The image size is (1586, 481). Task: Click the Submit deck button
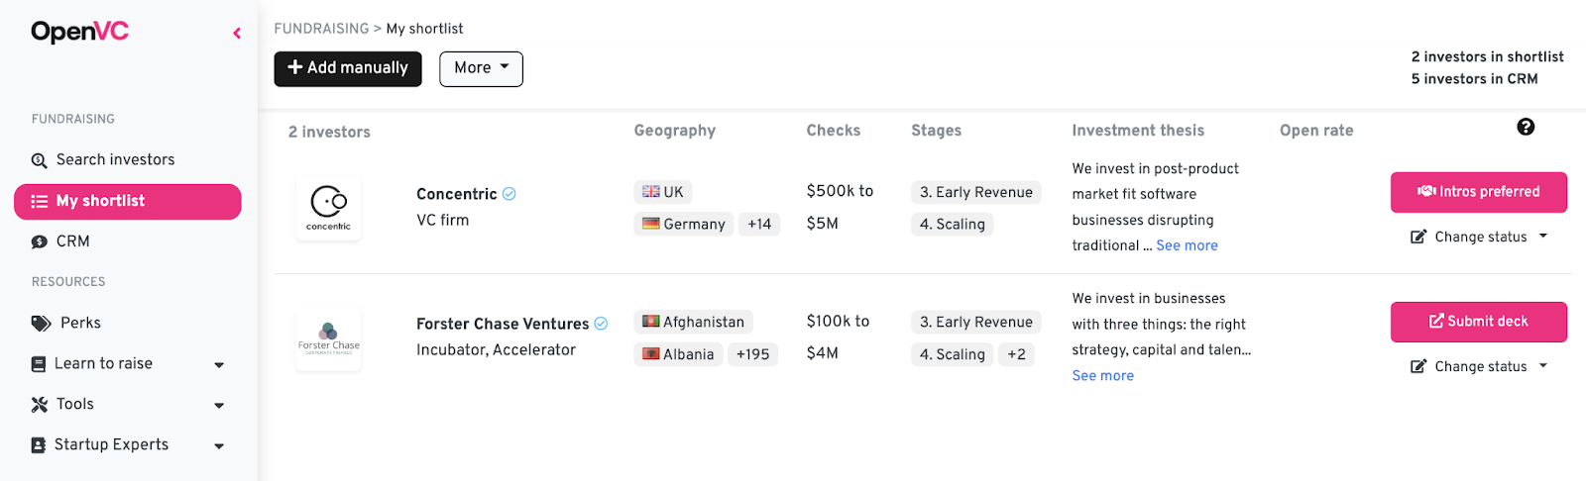1479,322
